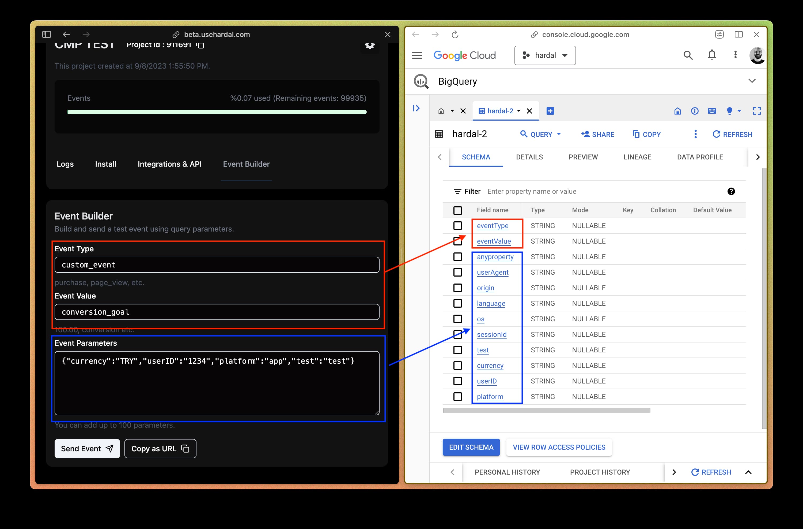Image resolution: width=803 pixels, height=529 pixels.
Task: Click the filter help question icon
Action: pos(731,192)
